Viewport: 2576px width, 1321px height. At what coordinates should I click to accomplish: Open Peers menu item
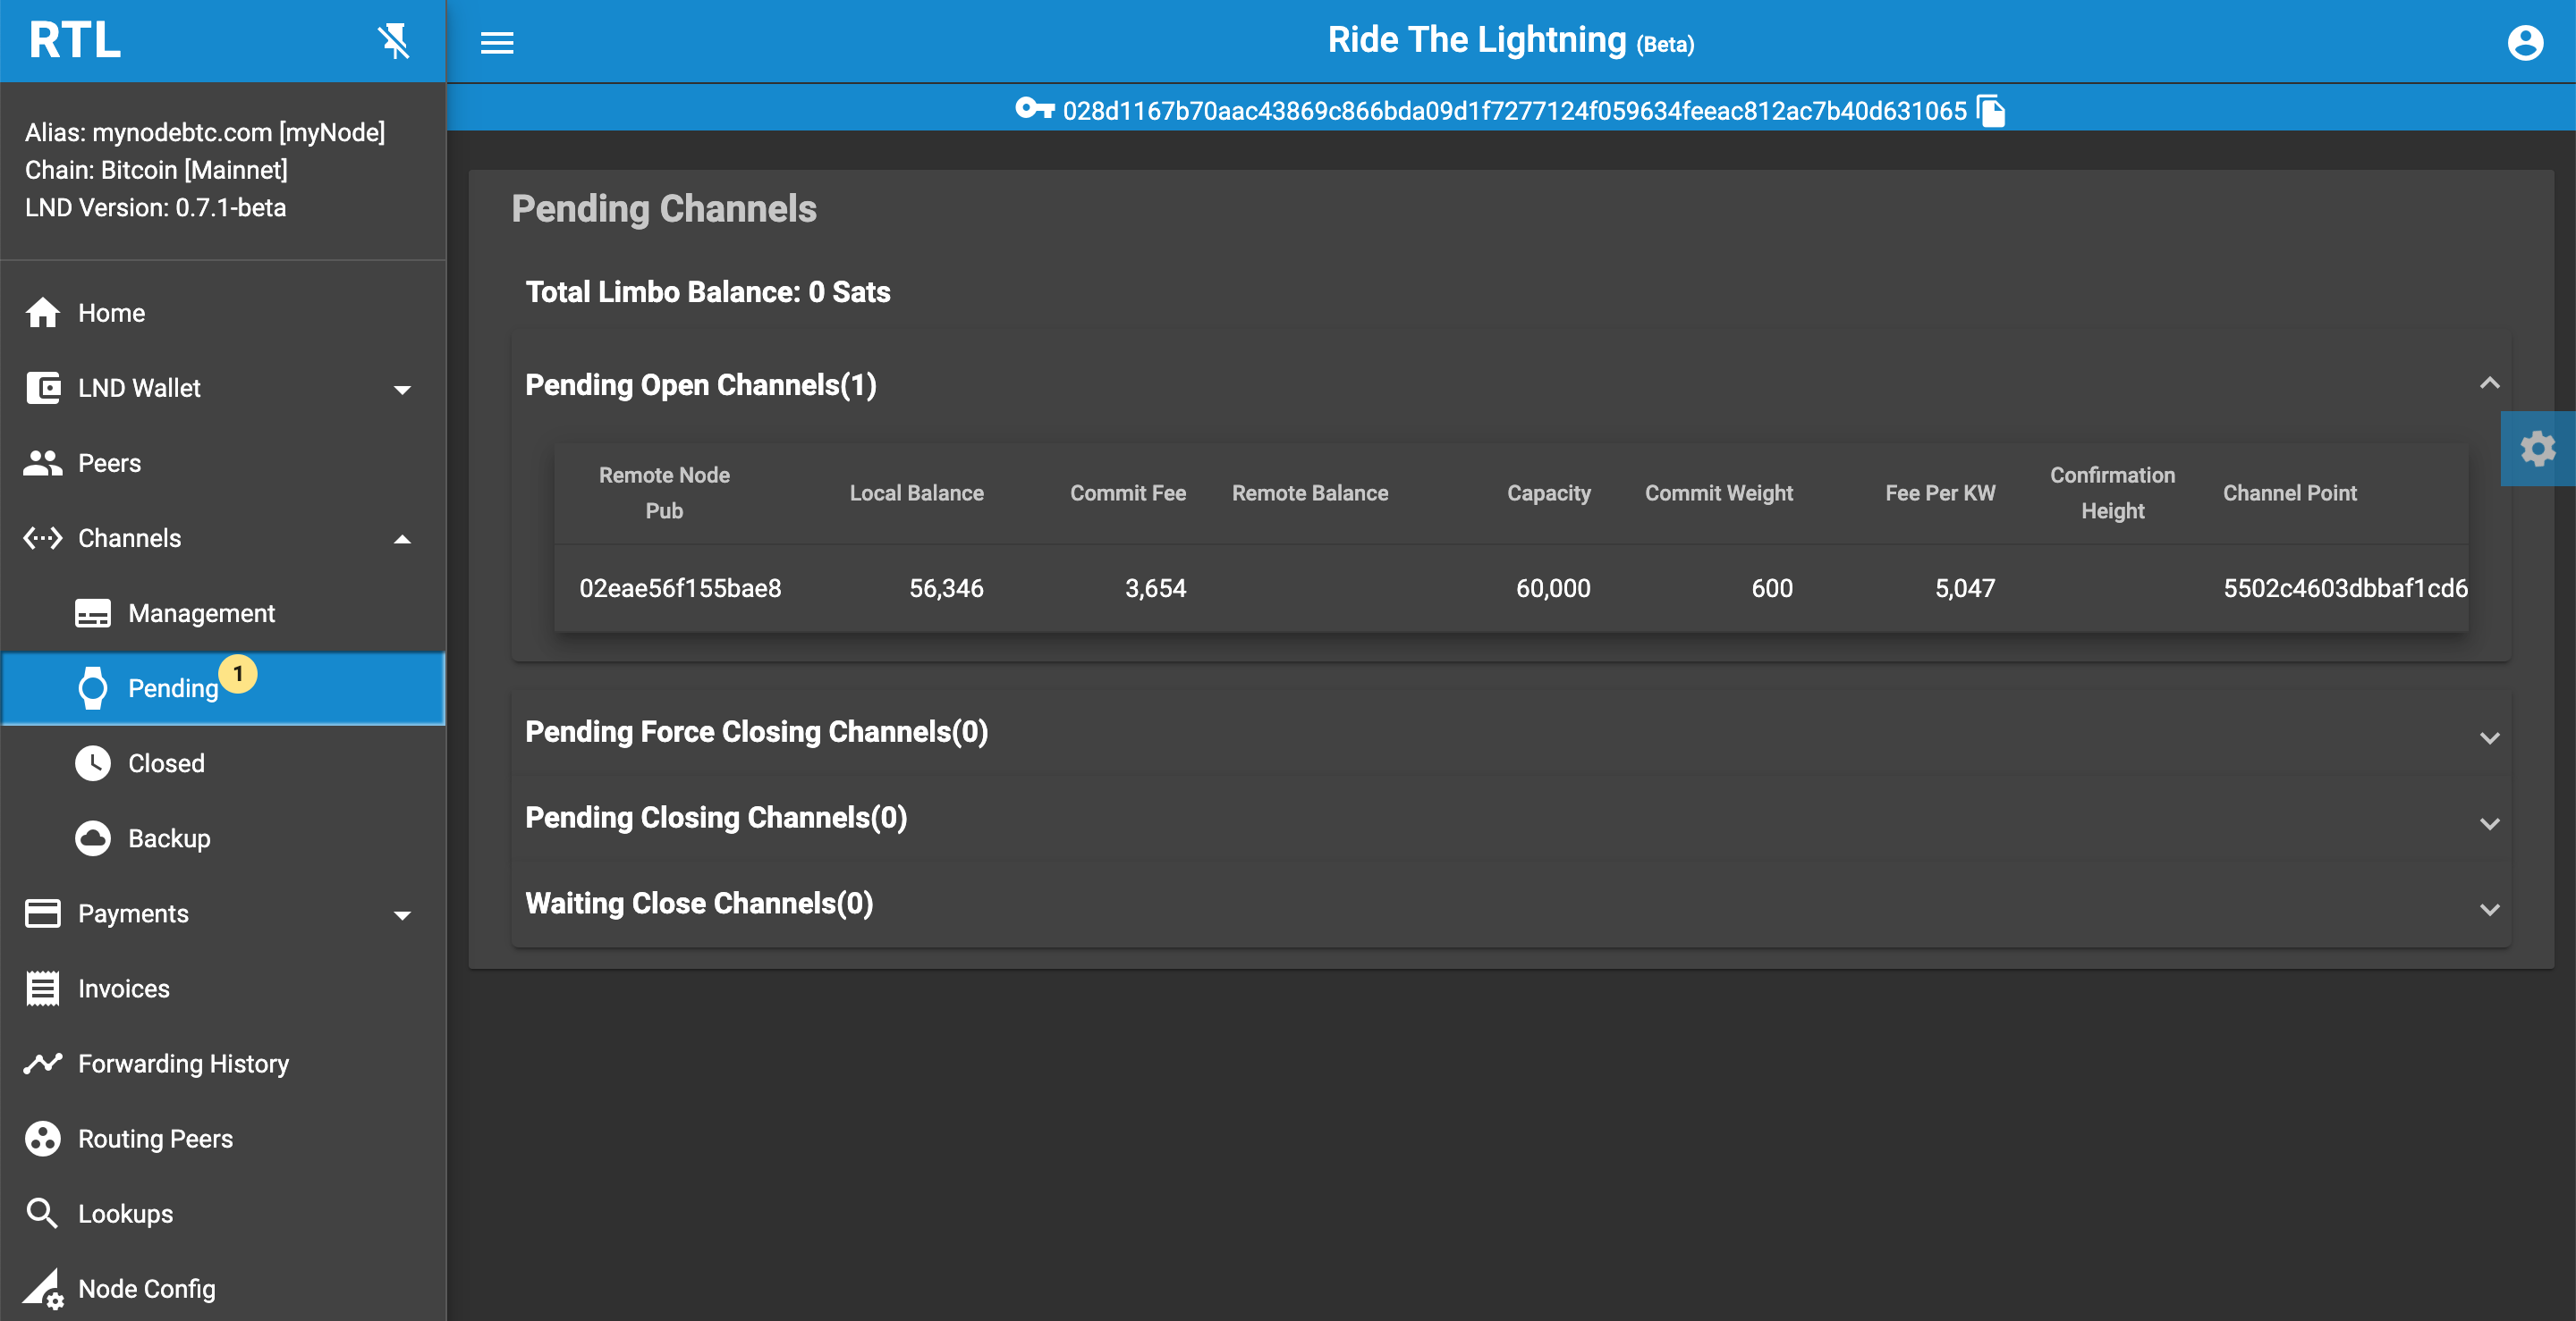pos(223,463)
